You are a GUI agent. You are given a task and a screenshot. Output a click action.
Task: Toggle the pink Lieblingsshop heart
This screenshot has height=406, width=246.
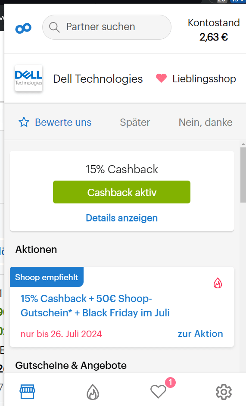click(161, 78)
